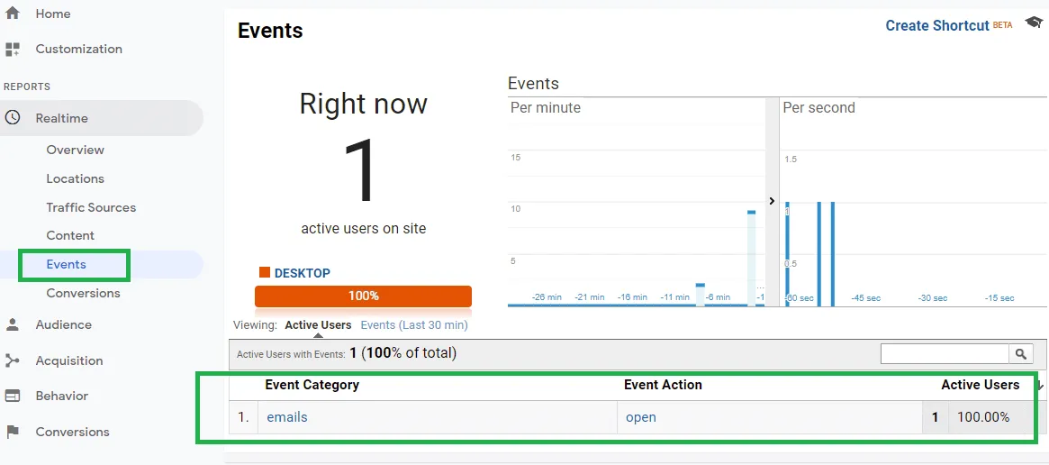Switch to Active Users viewing tab
Screen dimensions: 1049x465
coord(318,325)
